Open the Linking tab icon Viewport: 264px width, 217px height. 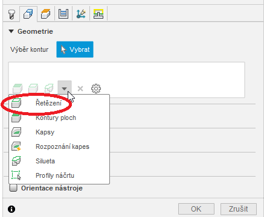click(81, 14)
